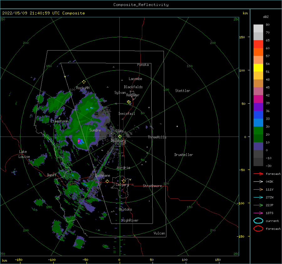The image size is (282, 264).
Task: Click the yellow V marker northwest of RockyMH
Action: coord(65,77)
